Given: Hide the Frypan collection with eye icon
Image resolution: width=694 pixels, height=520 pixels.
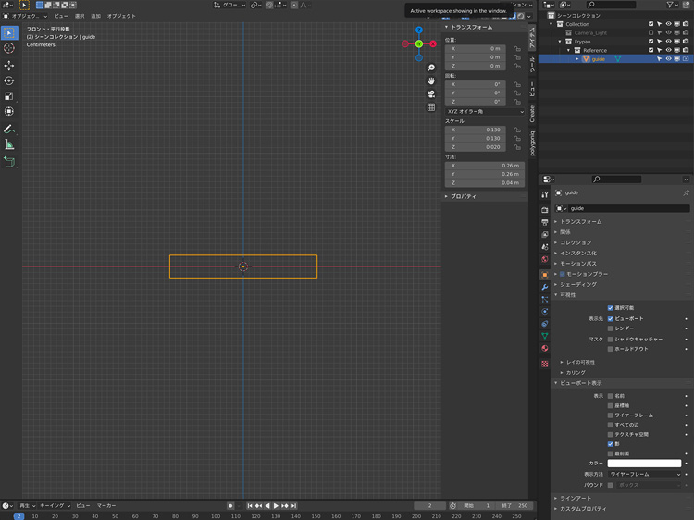Looking at the screenshot, I should tap(668, 42).
